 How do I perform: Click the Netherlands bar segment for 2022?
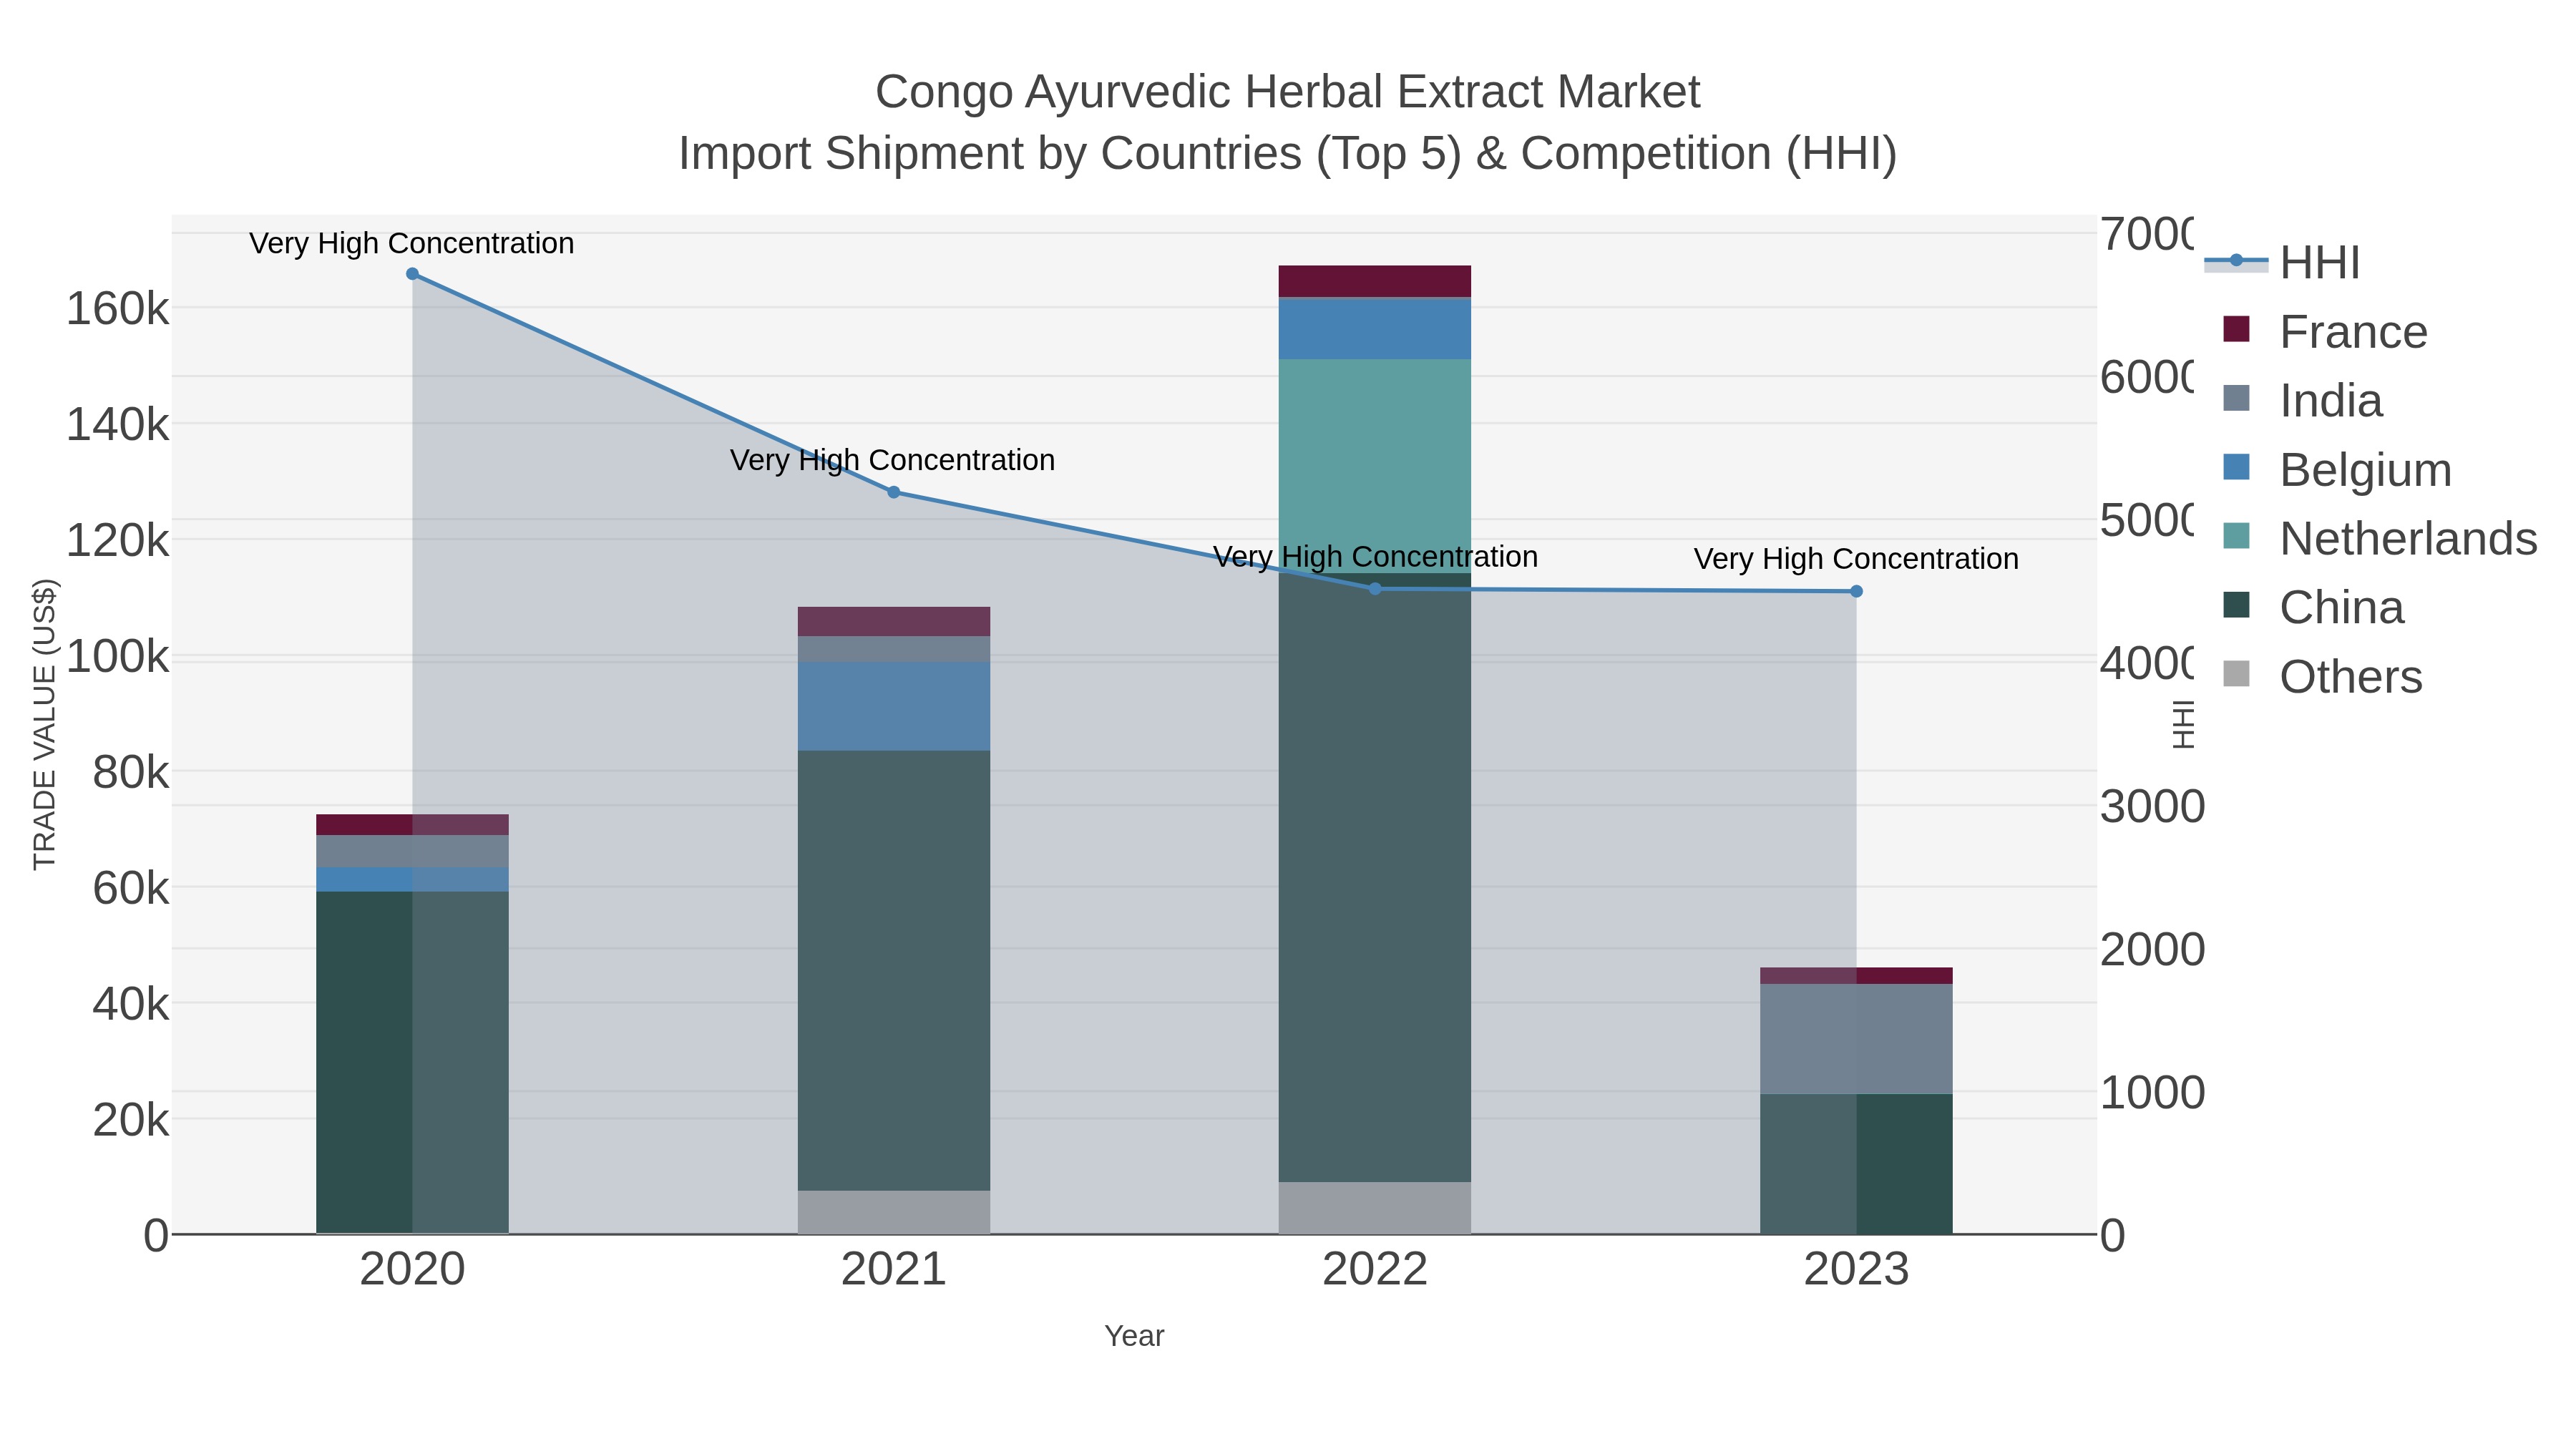click(x=1375, y=466)
